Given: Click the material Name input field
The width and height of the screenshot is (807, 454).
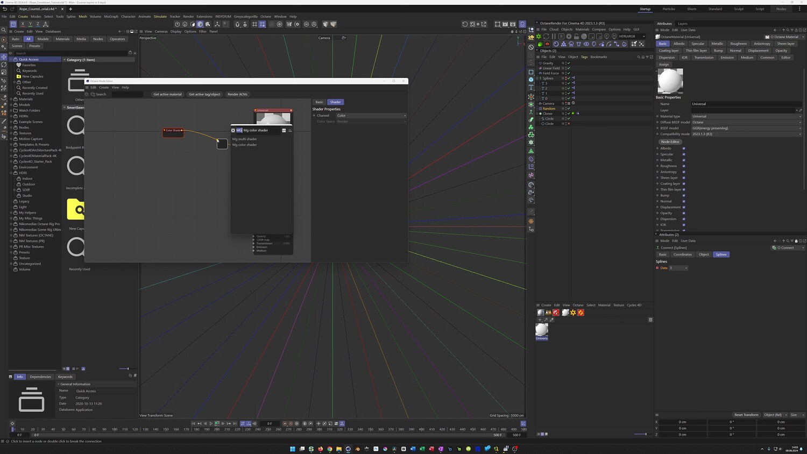Looking at the screenshot, I should [x=746, y=104].
